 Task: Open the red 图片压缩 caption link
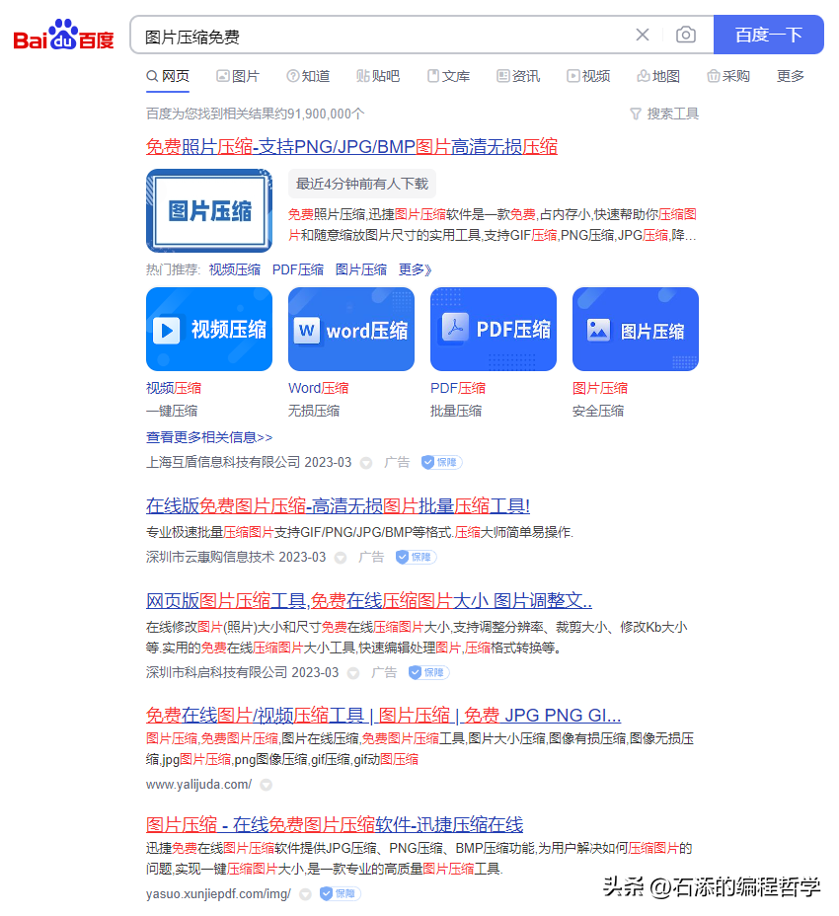pyautogui.click(x=600, y=389)
